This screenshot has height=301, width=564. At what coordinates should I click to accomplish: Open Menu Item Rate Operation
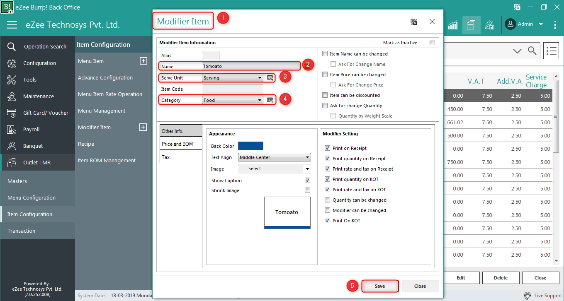click(x=110, y=94)
